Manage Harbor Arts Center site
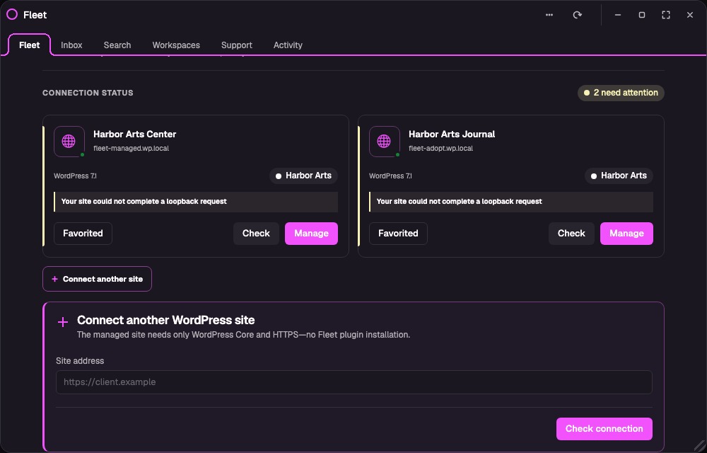 (x=311, y=234)
